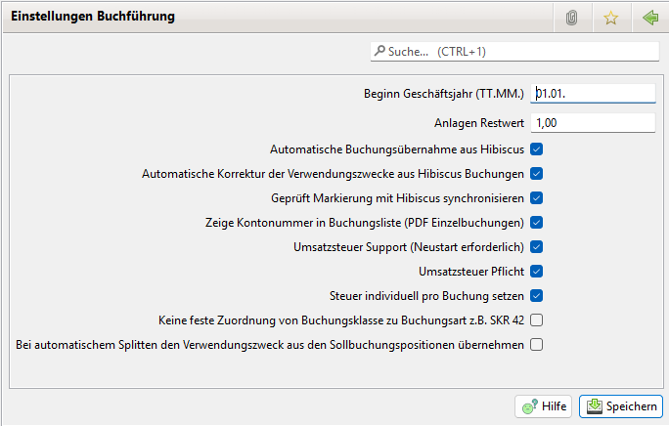Select the Anlagen Restwert value field

[594, 123]
